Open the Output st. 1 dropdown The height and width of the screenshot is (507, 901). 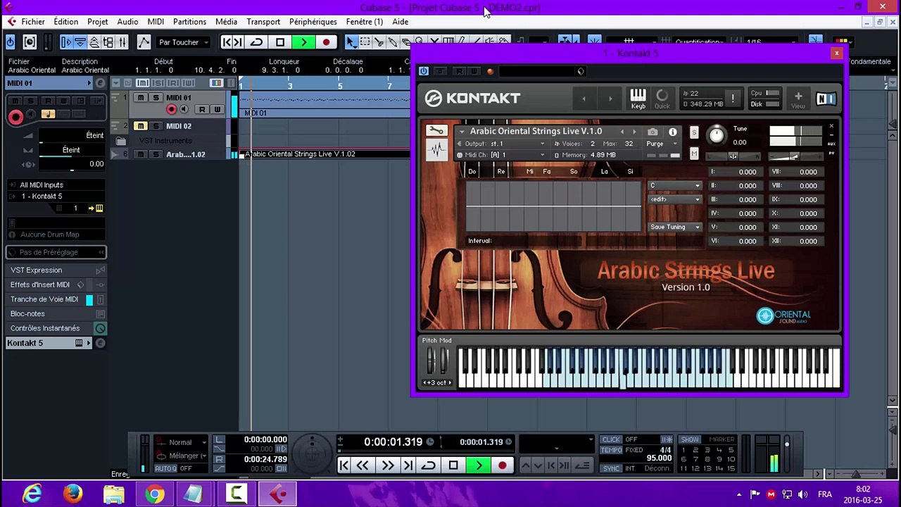pyautogui.click(x=500, y=144)
